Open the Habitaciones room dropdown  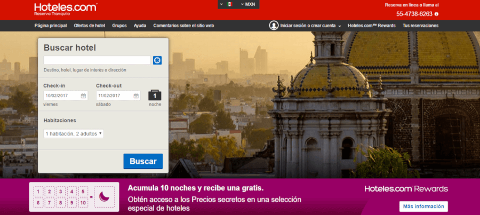click(x=74, y=133)
